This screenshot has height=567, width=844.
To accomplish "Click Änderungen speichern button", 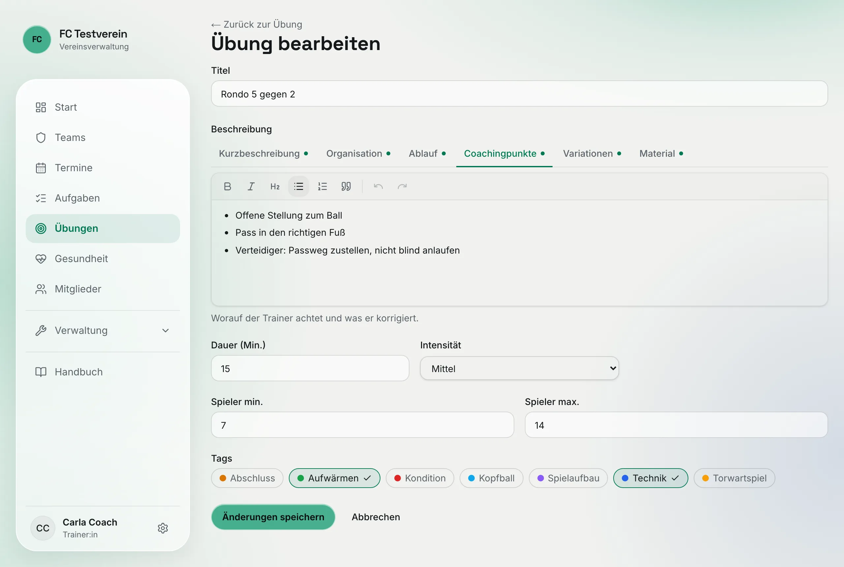I will (x=273, y=517).
